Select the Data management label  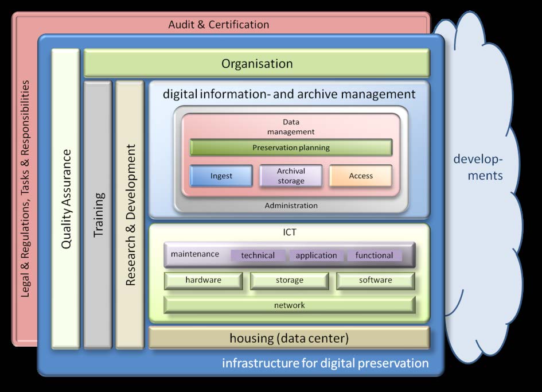point(291,127)
